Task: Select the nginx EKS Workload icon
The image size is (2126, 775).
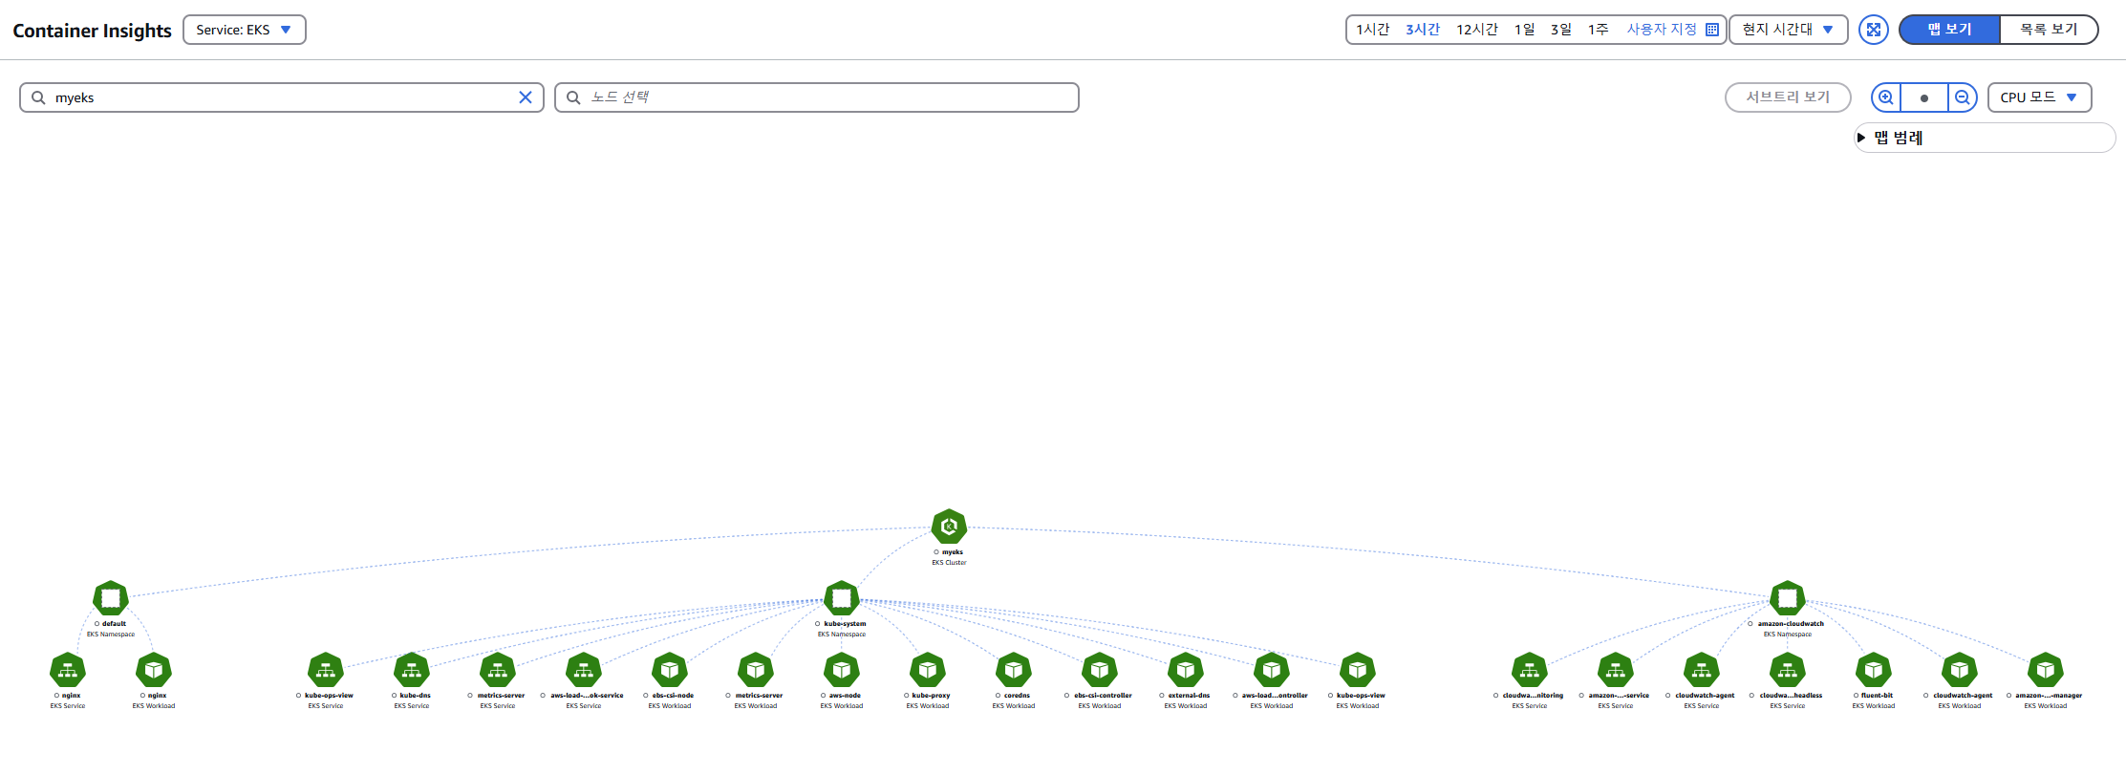Action: (154, 670)
